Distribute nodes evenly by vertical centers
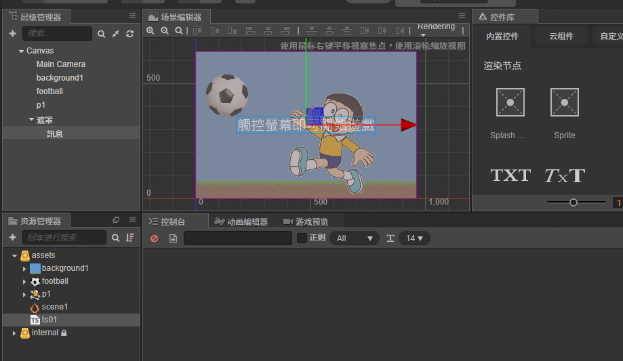Image resolution: width=623 pixels, height=361 pixels. click(329, 30)
